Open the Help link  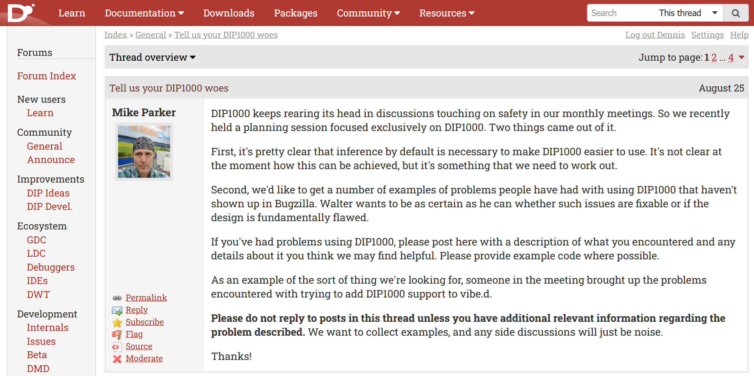pyautogui.click(x=739, y=35)
